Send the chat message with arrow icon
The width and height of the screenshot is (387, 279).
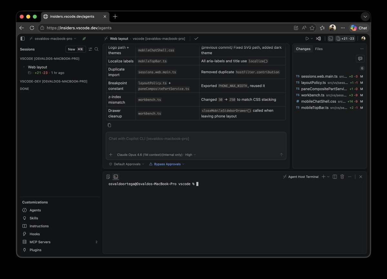click(x=281, y=155)
